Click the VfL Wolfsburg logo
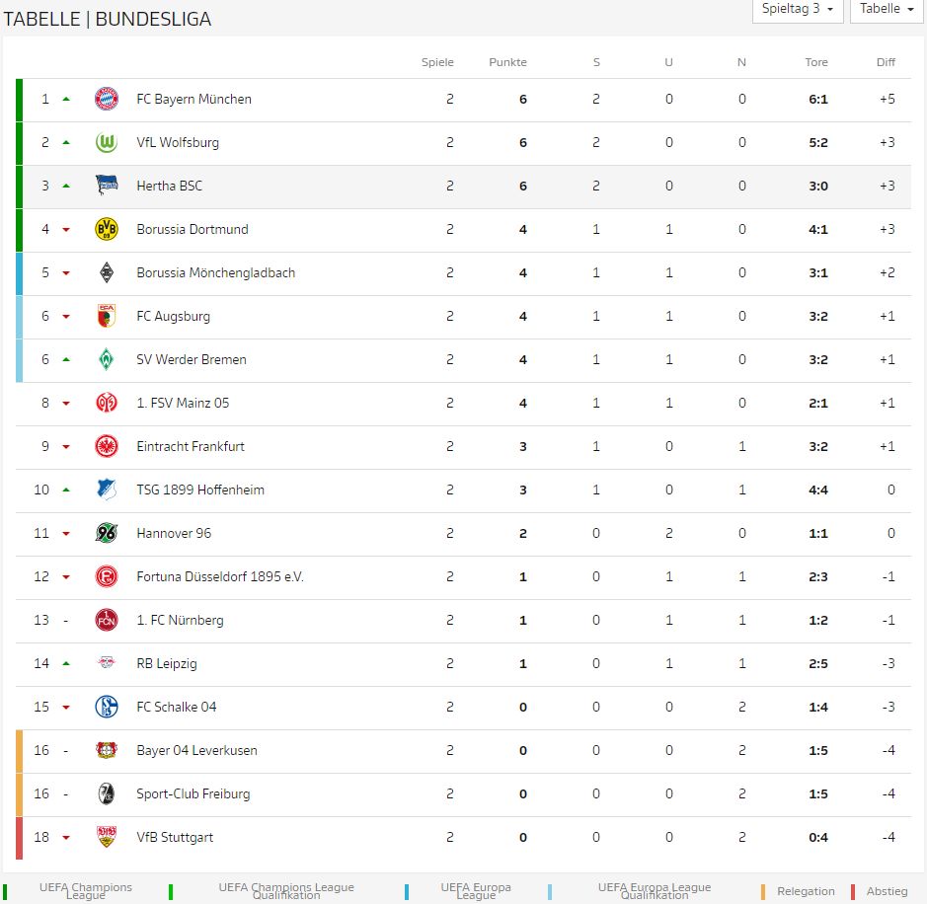The width and height of the screenshot is (927, 904). 107,142
